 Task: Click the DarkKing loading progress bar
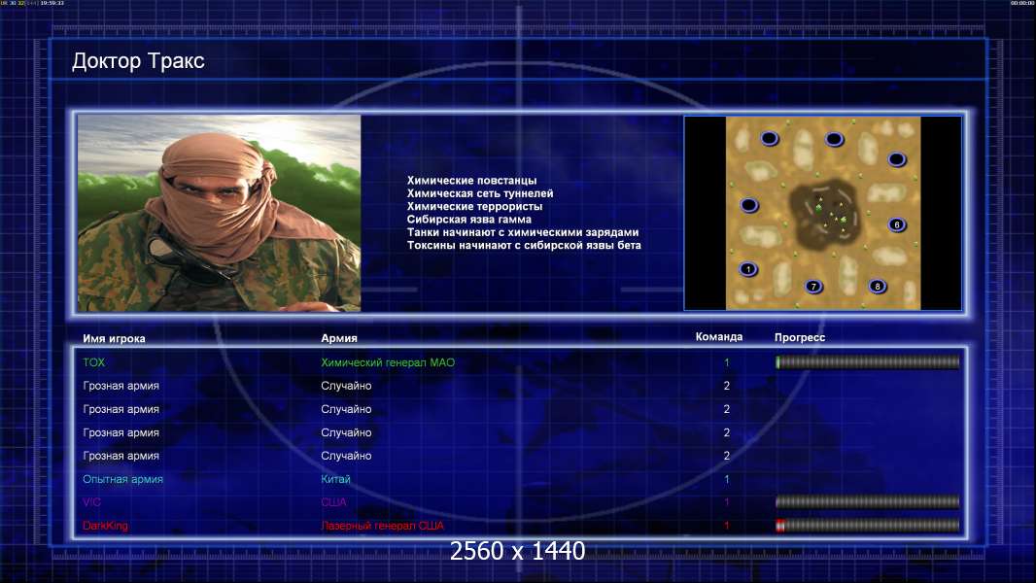pyautogui.click(x=868, y=526)
